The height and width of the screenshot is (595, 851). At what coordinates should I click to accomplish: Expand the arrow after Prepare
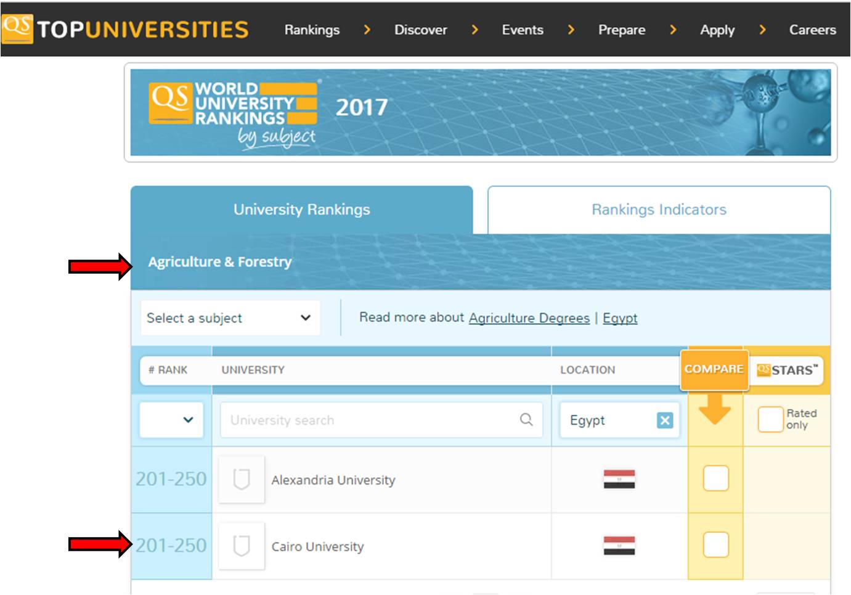tap(673, 30)
